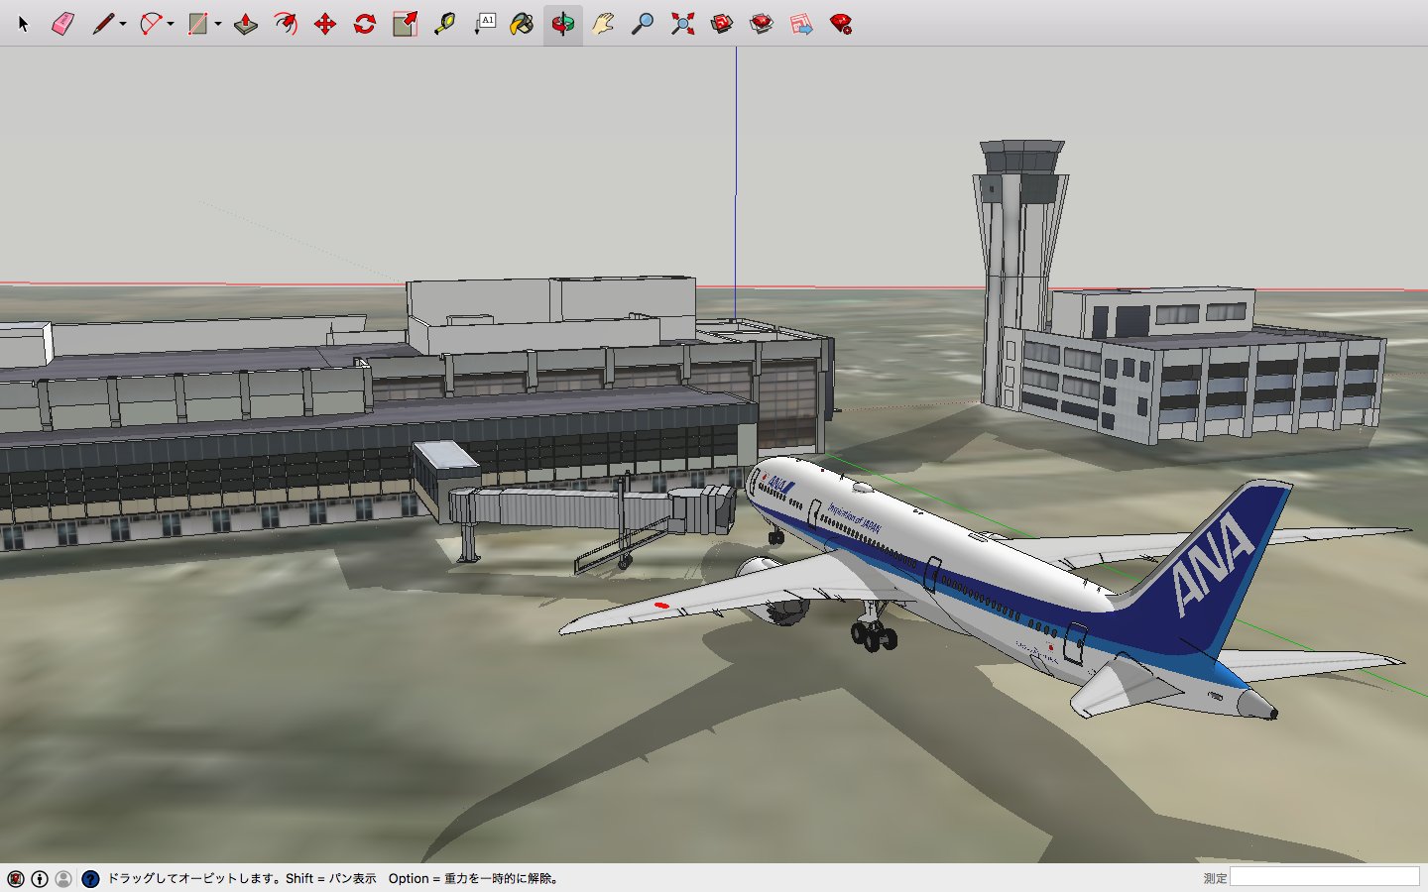Click the ANA logo on airplane tail
The image size is (1428, 892).
[x=1212, y=562]
